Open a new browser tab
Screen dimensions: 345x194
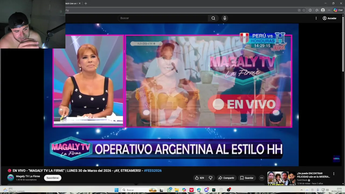(x=86, y=4)
